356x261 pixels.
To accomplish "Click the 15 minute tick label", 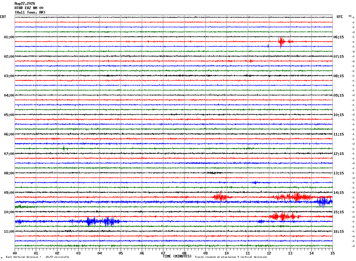I will [332, 253].
